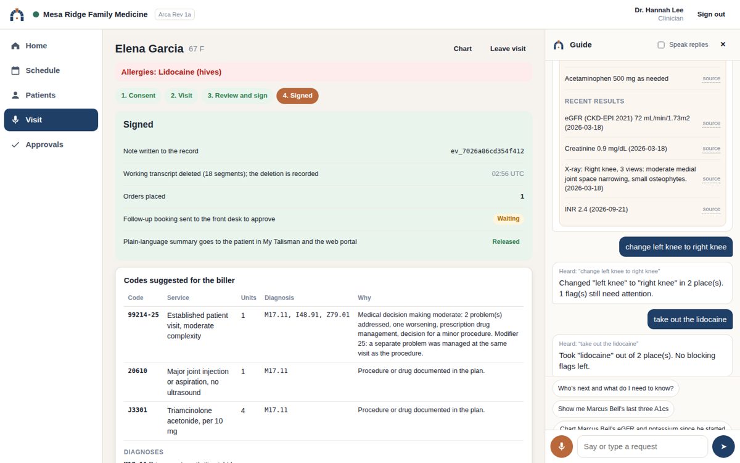
Task: Click the Guide panel arch icon
Action: pos(559,44)
